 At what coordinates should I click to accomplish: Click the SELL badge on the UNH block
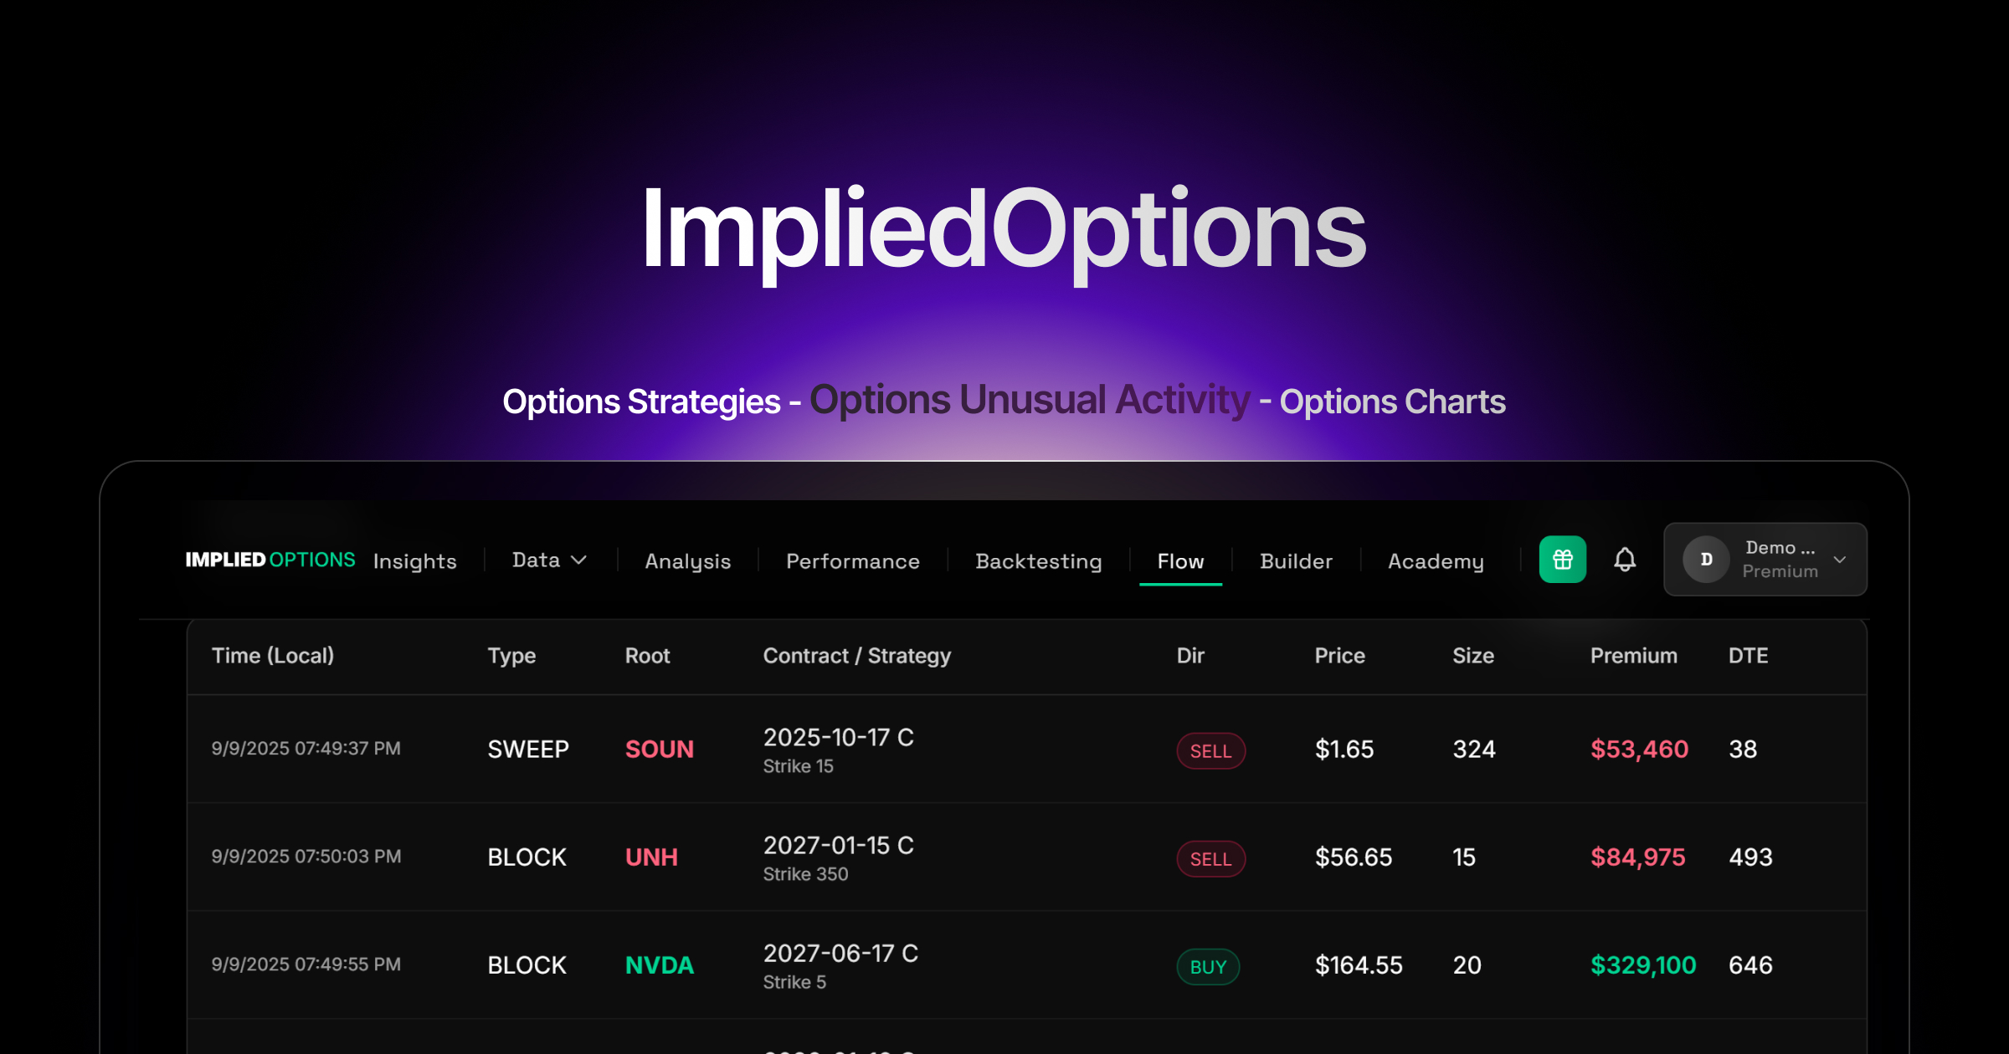point(1210,858)
